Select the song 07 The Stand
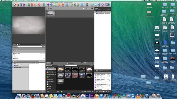 pyautogui.click(x=103, y=90)
